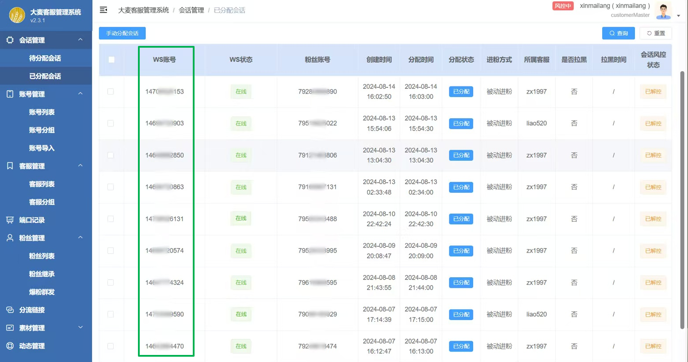This screenshot has width=688, height=362.
Task: Click the 端口记录 icon
Action: tap(10, 220)
